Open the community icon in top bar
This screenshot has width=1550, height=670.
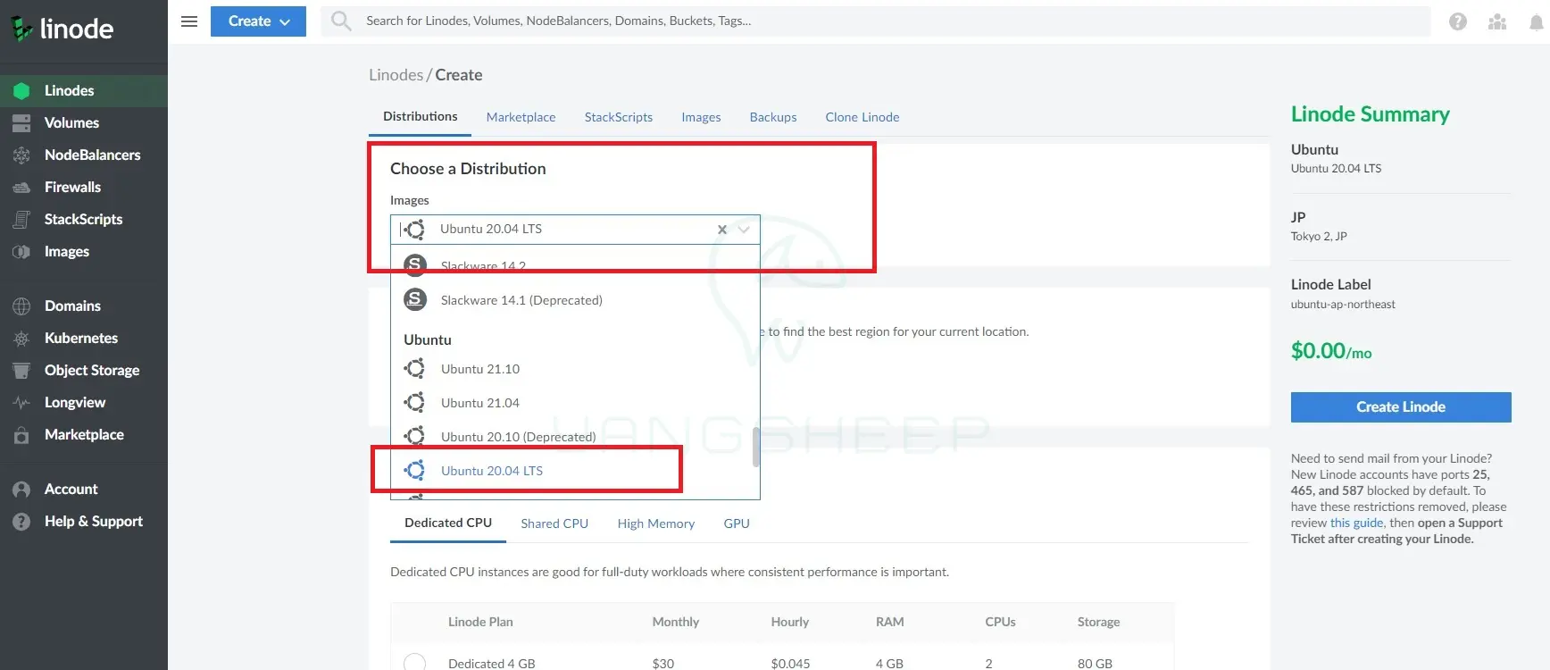tap(1497, 21)
